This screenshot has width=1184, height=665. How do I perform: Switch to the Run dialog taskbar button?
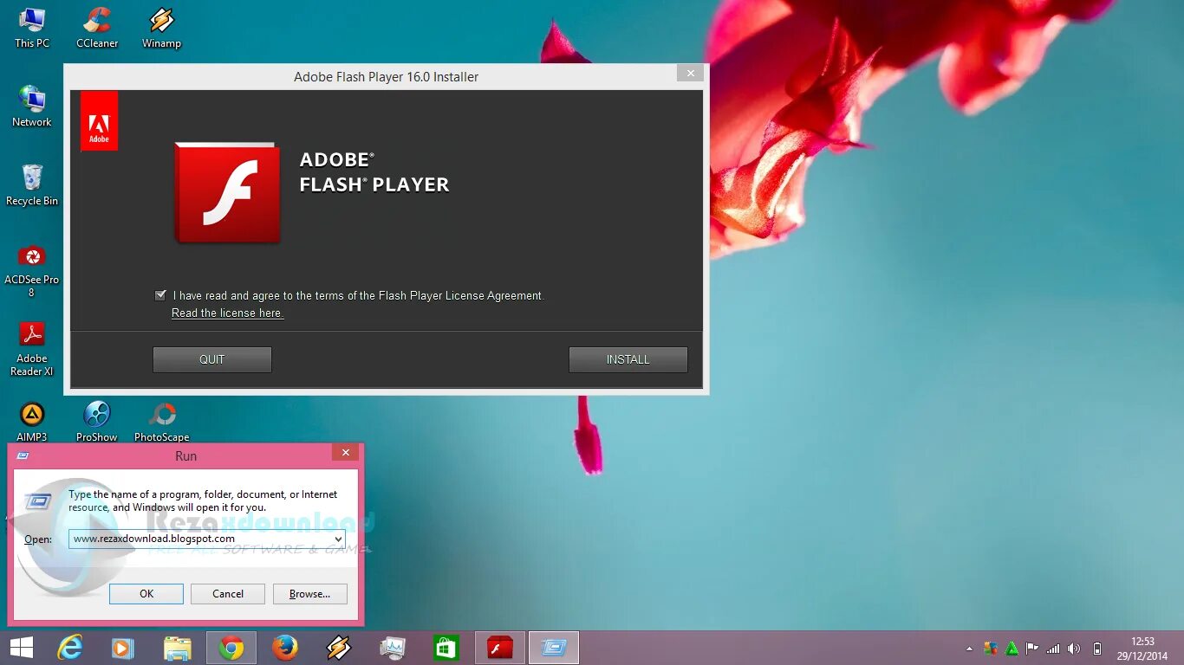tap(554, 648)
